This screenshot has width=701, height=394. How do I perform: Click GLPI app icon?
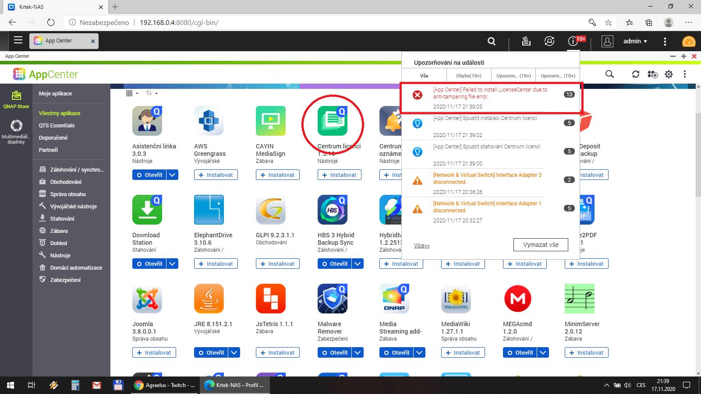click(271, 210)
